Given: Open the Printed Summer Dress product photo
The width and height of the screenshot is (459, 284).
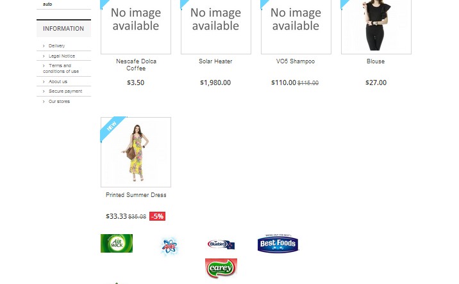Looking at the screenshot, I should coord(136,152).
